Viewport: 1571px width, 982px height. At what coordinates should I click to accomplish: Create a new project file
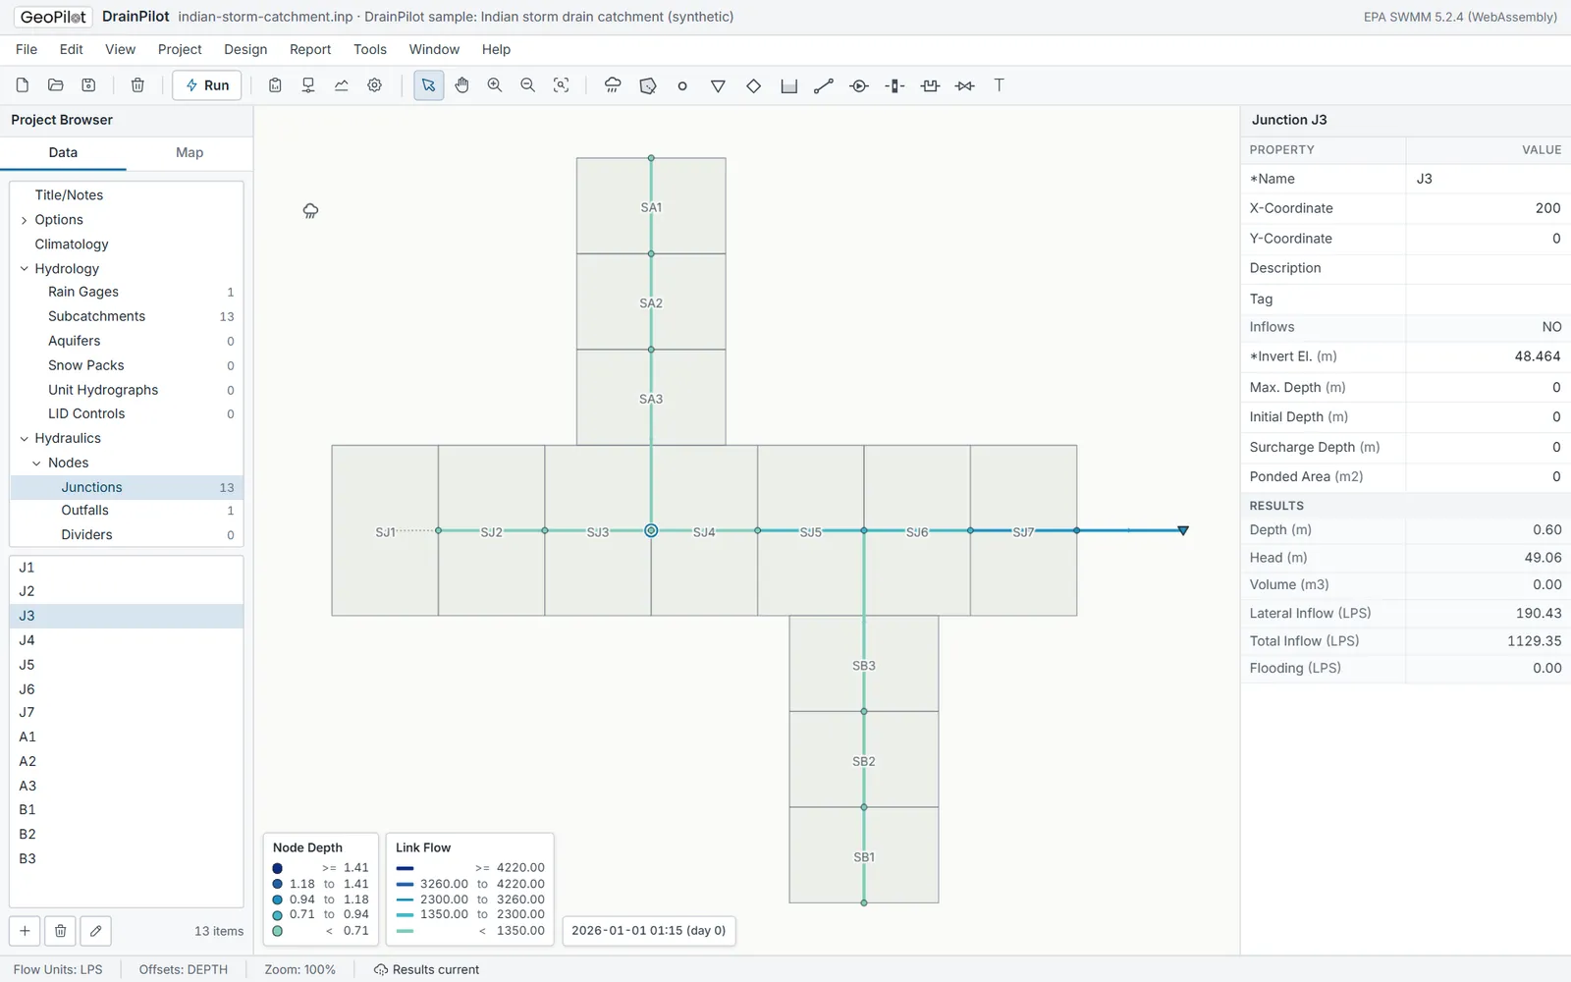coord(23,85)
